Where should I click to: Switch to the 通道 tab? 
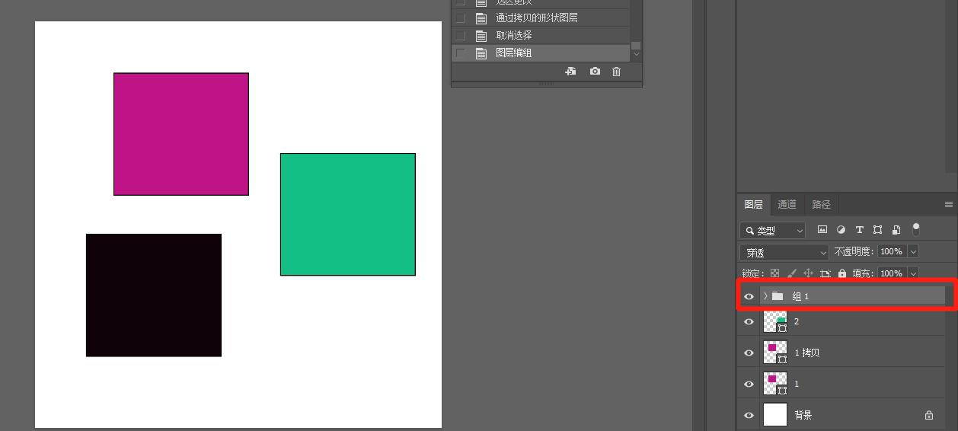point(787,204)
